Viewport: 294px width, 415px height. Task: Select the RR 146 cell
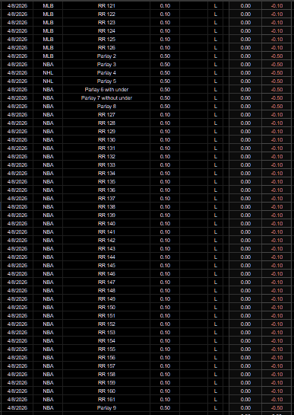coord(106,274)
